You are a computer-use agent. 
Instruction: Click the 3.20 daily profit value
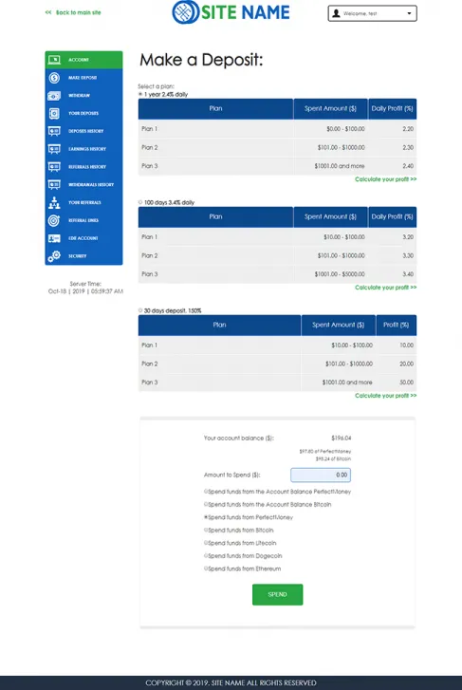point(408,236)
